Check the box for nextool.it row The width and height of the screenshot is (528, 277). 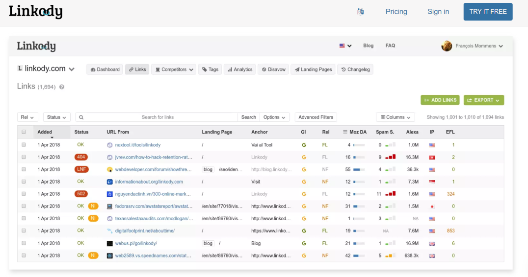[x=24, y=145]
